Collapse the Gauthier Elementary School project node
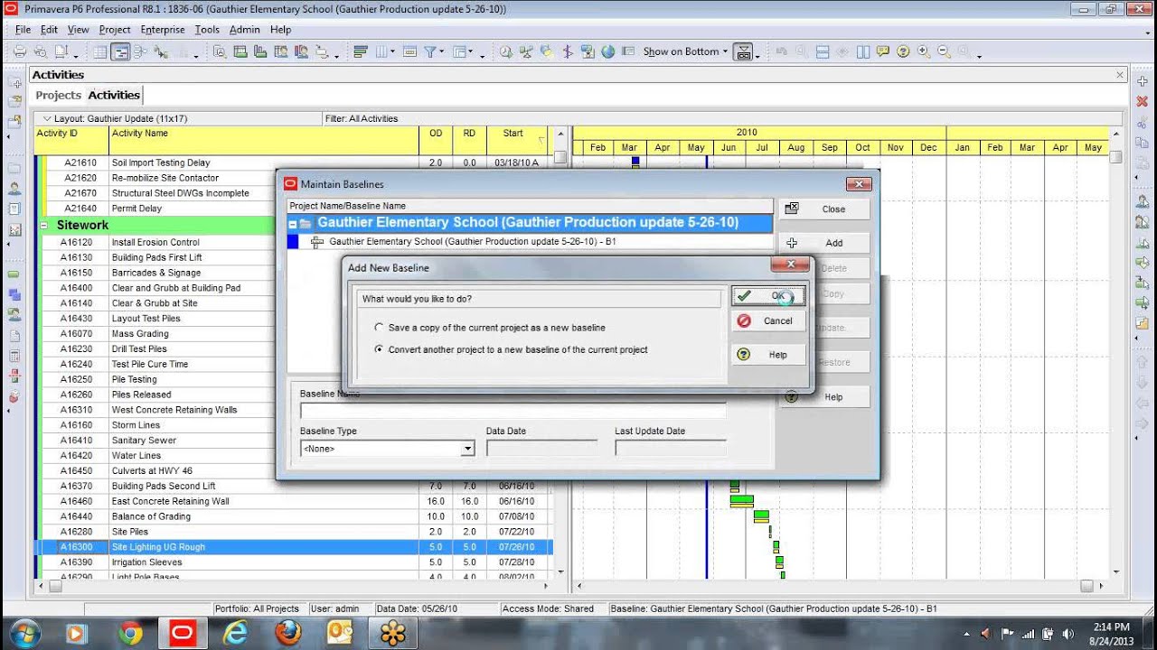The image size is (1157, 650). tap(293, 223)
